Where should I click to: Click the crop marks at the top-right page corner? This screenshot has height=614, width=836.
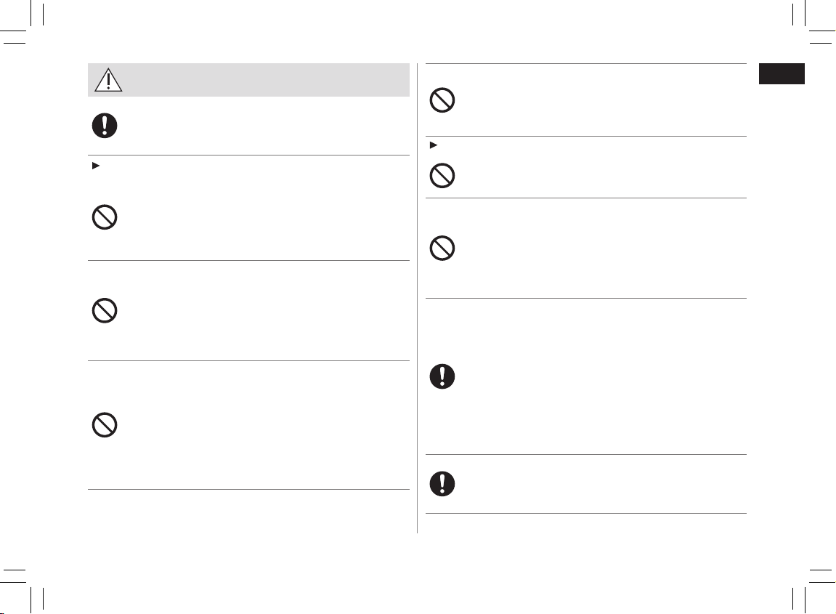tap(813, 21)
